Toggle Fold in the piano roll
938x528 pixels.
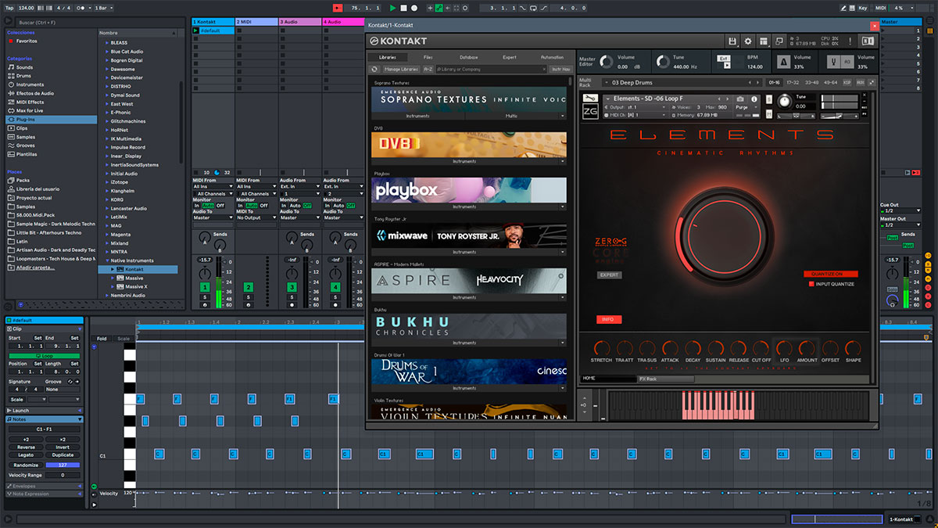click(x=102, y=339)
